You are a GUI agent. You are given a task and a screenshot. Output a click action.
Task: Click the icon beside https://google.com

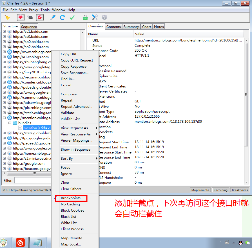tap(10, 163)
